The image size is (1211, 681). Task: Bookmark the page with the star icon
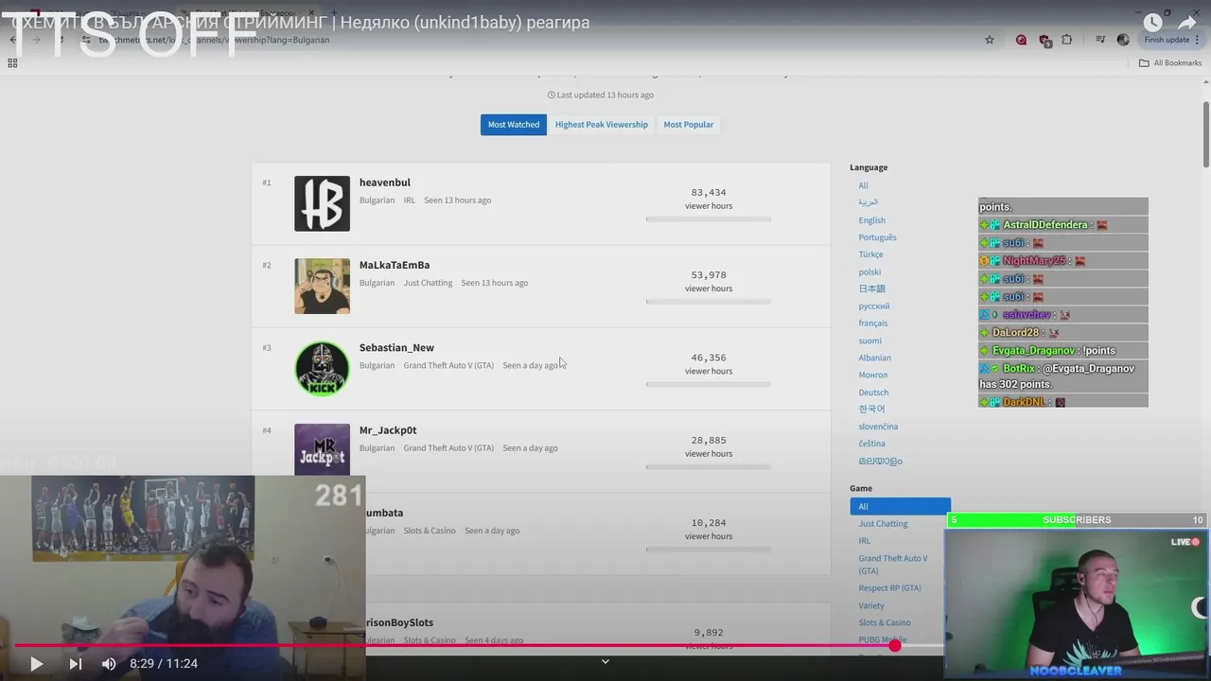(x=990, y=40)
